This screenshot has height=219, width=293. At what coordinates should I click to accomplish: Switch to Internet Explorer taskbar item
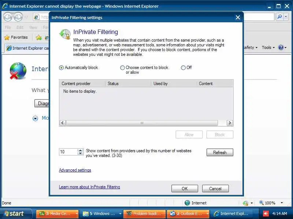[232, 214]
